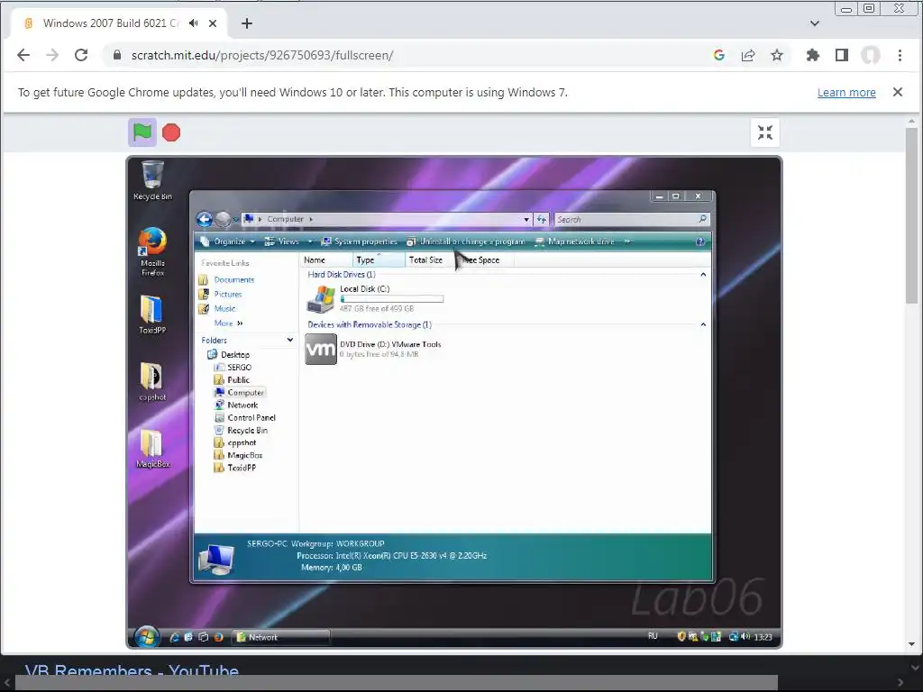Click System properties toolbar item
Image resolution: width=923 pixels, height=692 pixels.
tap(359, 241)
